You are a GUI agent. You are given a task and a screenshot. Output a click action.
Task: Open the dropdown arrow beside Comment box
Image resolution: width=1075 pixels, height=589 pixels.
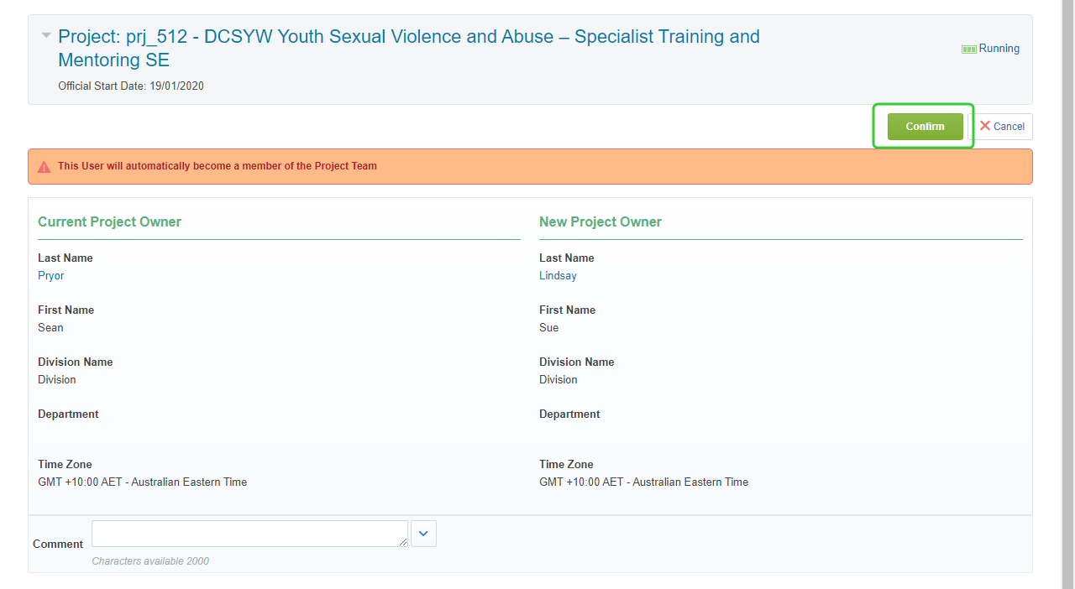click(423, 534)
